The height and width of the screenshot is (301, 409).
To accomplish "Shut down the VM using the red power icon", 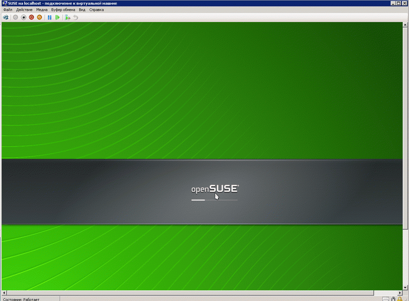I will (31, 17).
